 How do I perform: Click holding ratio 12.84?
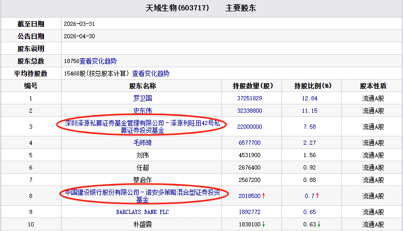[309, 98]
